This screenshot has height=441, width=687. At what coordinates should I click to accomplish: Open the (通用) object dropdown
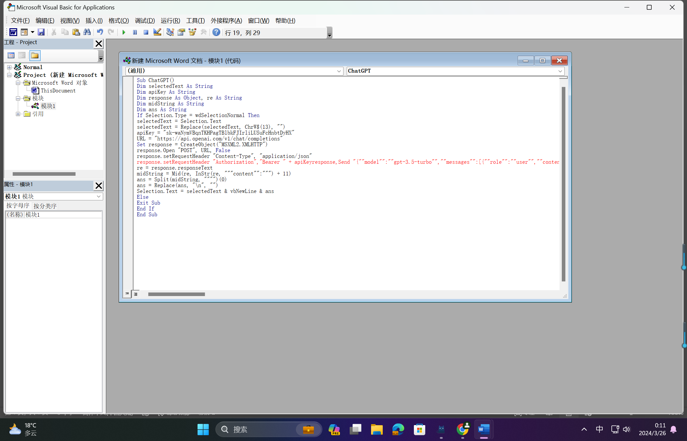(339, 71)
